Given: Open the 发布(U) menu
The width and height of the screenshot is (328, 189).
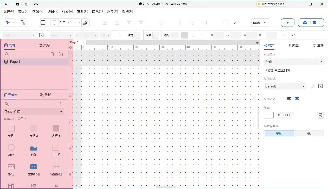Looking at the screenshot, I should pyautogui.click(x=82, y=11).
